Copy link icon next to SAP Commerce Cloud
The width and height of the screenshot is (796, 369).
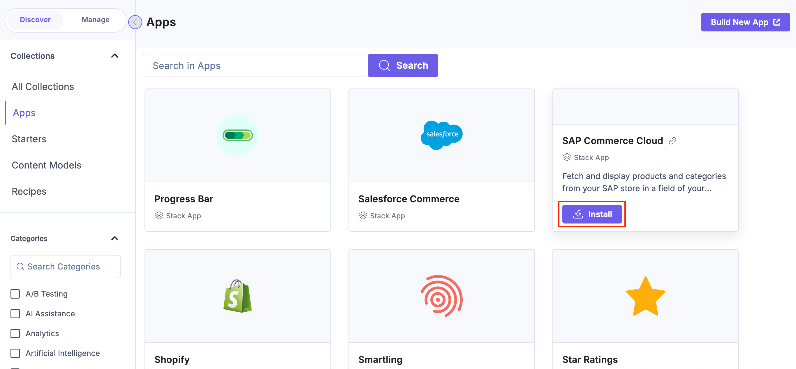[x=672, y=141]
